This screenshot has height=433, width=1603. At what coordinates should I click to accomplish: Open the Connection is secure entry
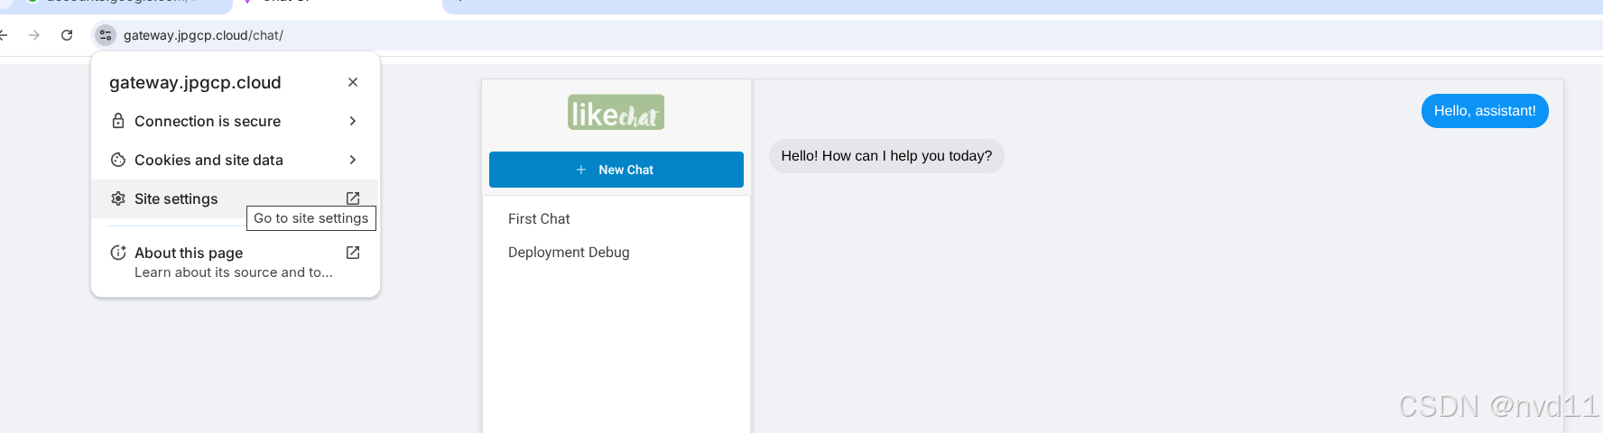[x=235, y=121]
